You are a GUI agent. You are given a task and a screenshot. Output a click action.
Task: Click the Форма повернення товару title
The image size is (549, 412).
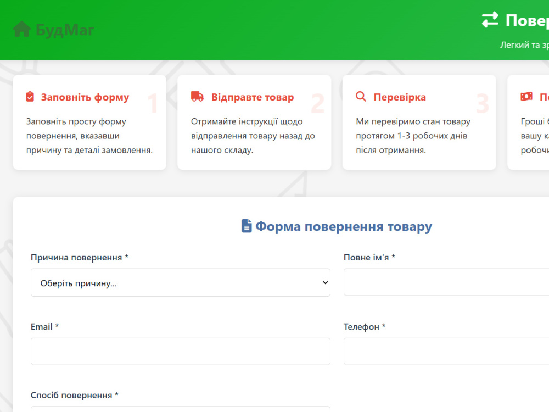[344, 226]
